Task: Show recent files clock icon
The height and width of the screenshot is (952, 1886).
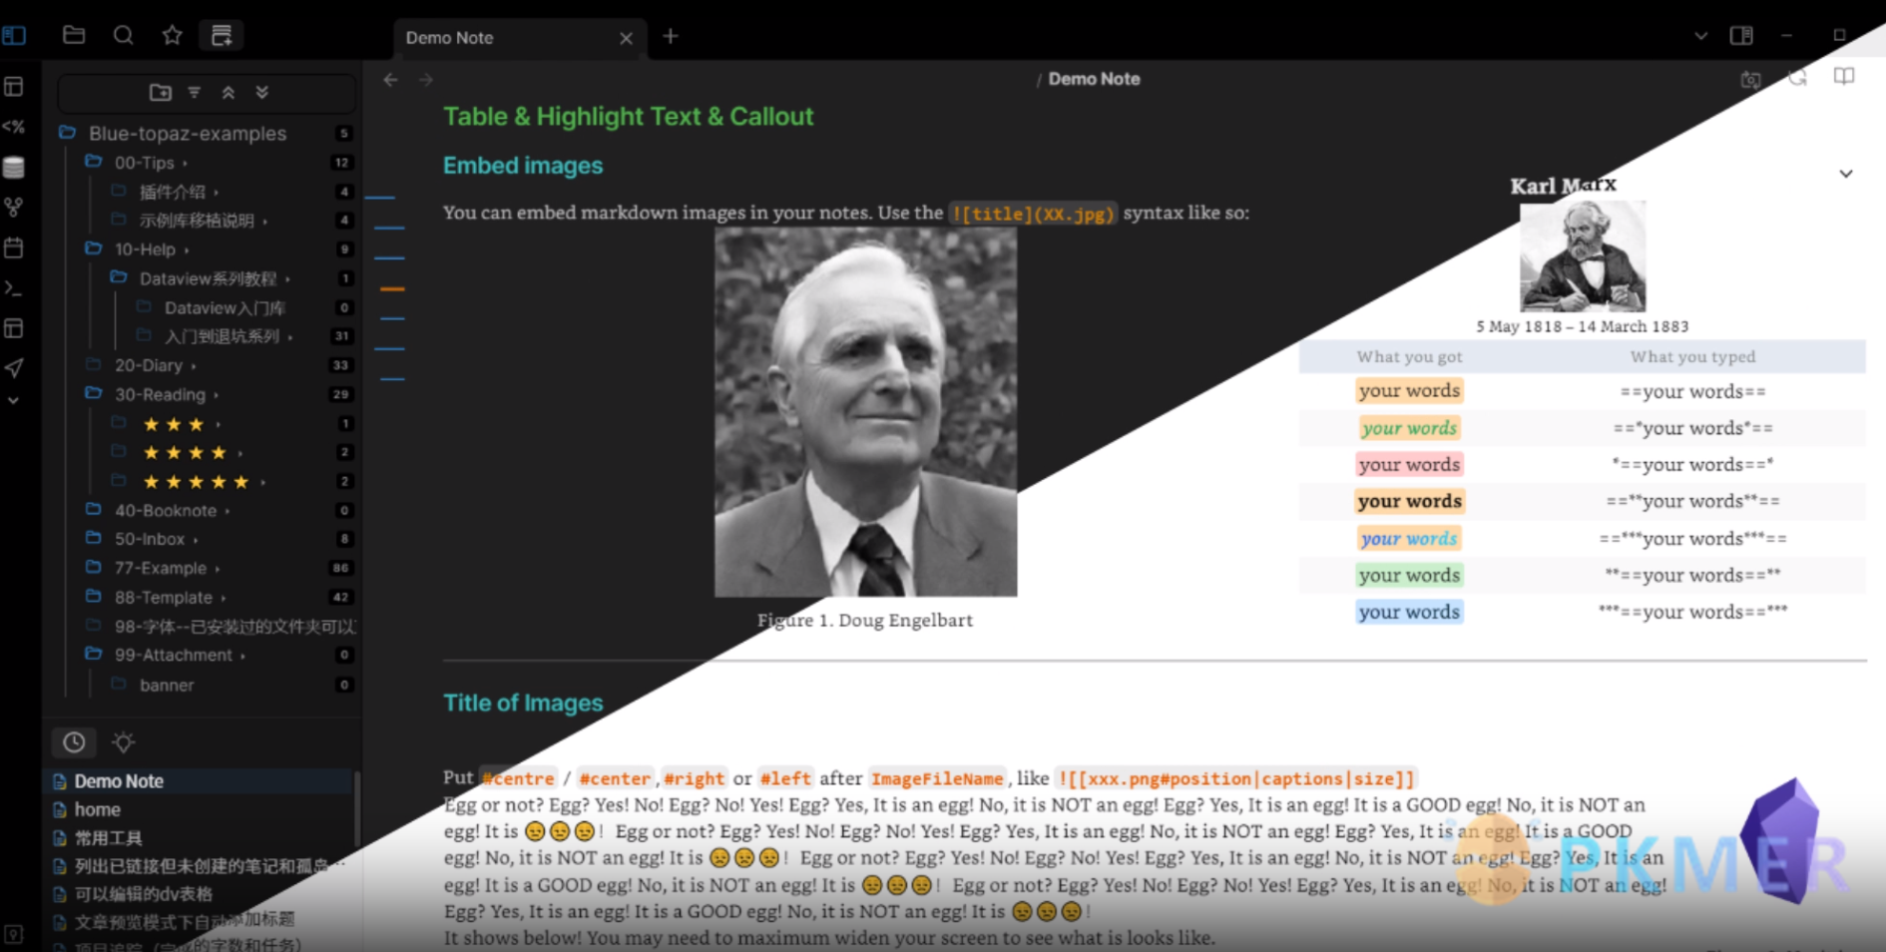Action: [x=74, y=742]
